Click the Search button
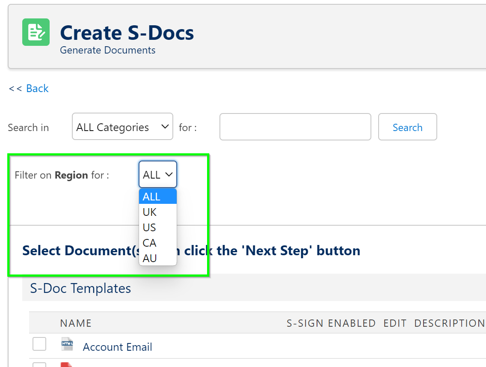Image resolution: width=486 pixels, height=367 pixels. [408, 127]
